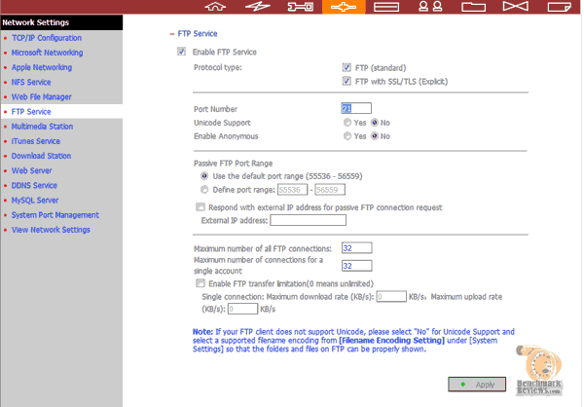Collapse the FTP Service section with minus sign
This screenshot has height=407, width=584.
pos(172,34)
